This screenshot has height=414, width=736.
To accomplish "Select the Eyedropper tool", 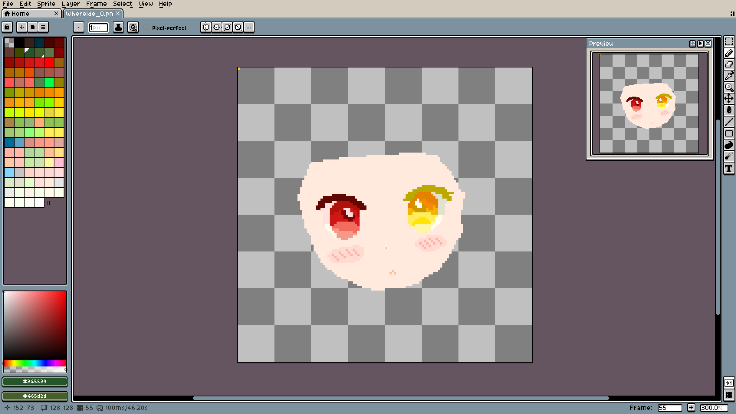I will click(x=729, y=76).
